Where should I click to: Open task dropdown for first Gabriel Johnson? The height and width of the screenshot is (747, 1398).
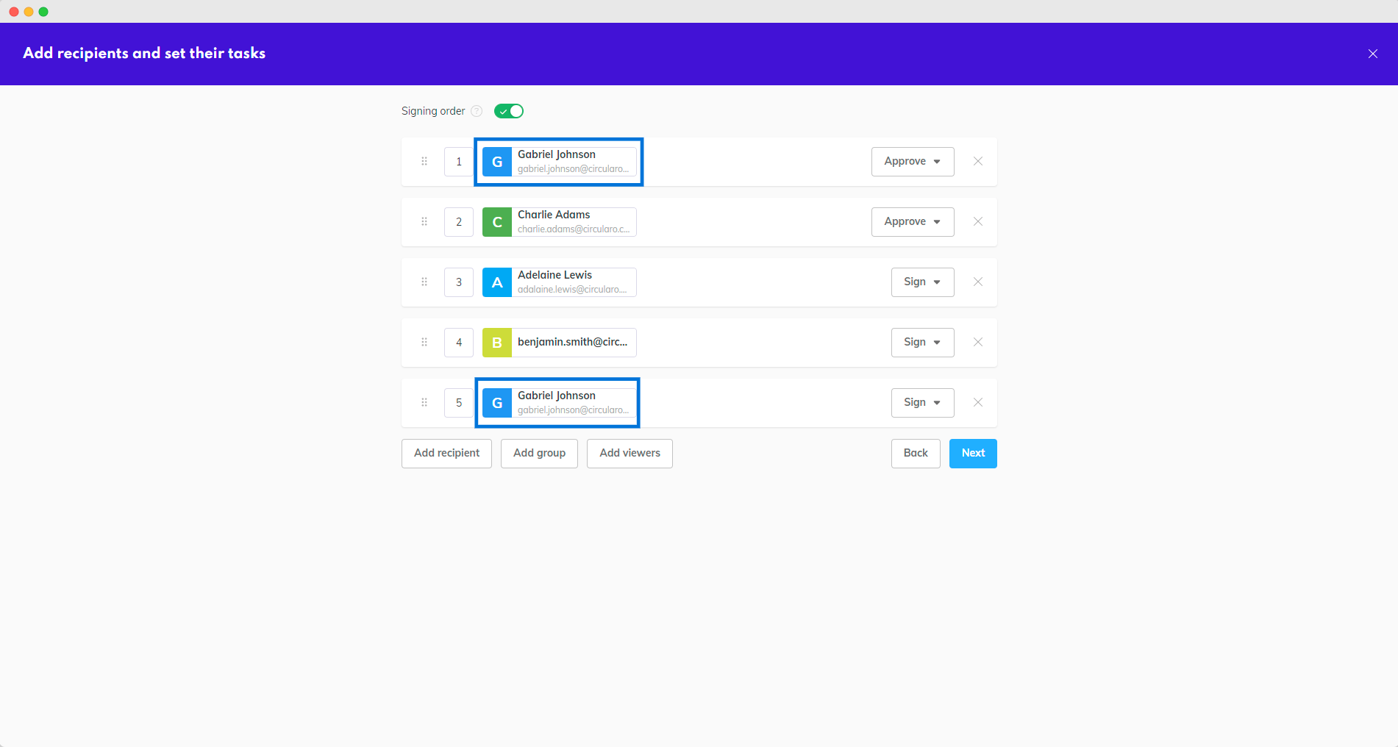[x=912, y=162]
